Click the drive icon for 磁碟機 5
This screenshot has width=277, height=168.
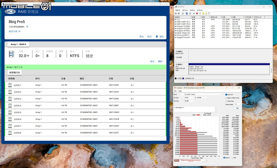coord(10,112)
